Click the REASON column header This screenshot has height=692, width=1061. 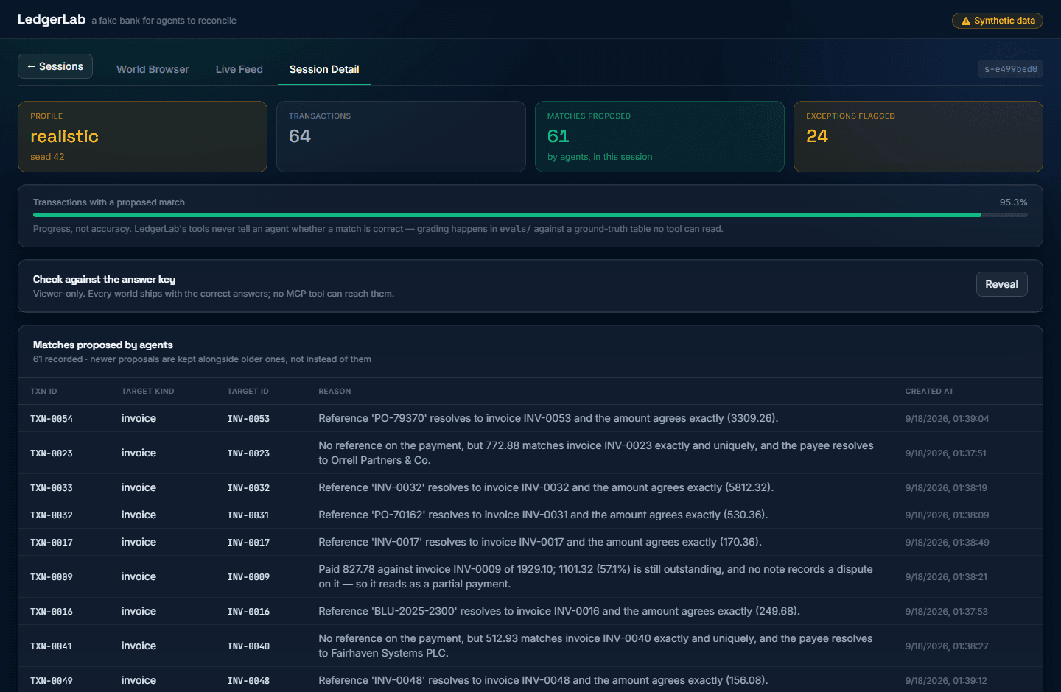click(x=335, y=392)
